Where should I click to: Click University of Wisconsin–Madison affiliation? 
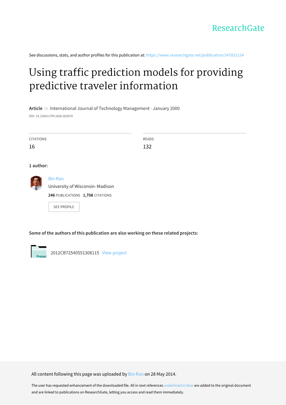[81, 186]
